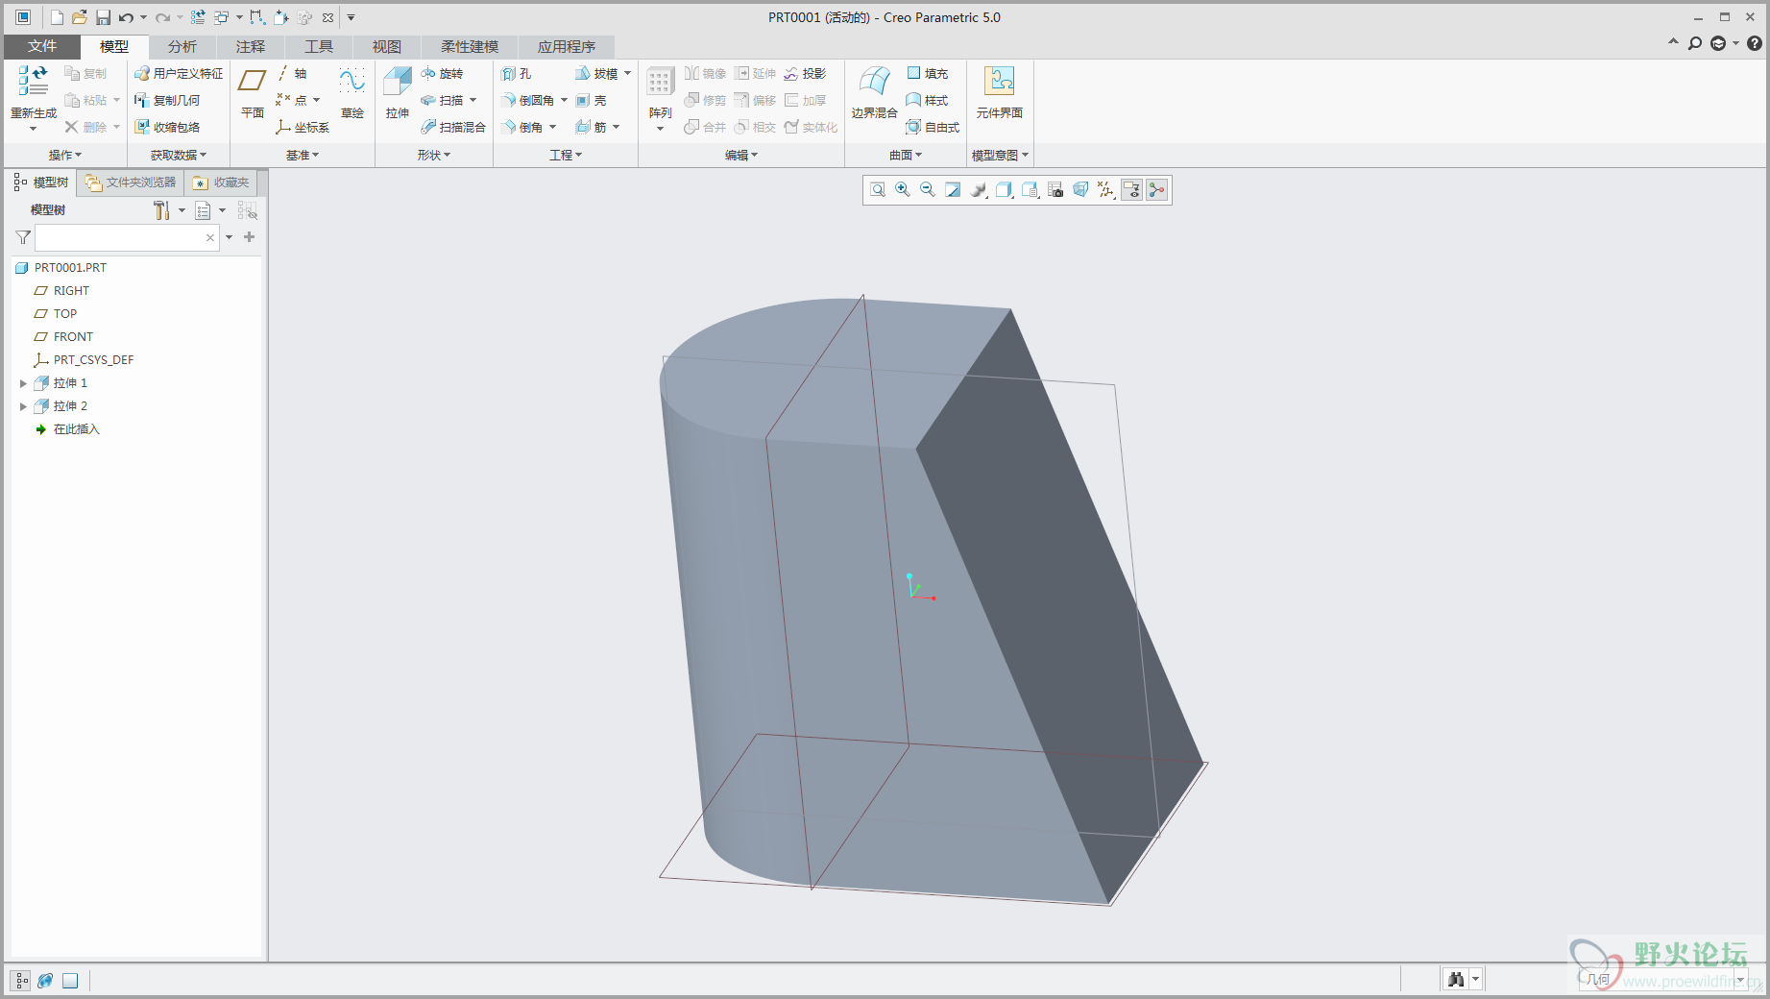Image resolution: width=1770 pixels, height=999 pixels.
Task: Expand the 拉伸 1 feature node
Action: (23, 383)
